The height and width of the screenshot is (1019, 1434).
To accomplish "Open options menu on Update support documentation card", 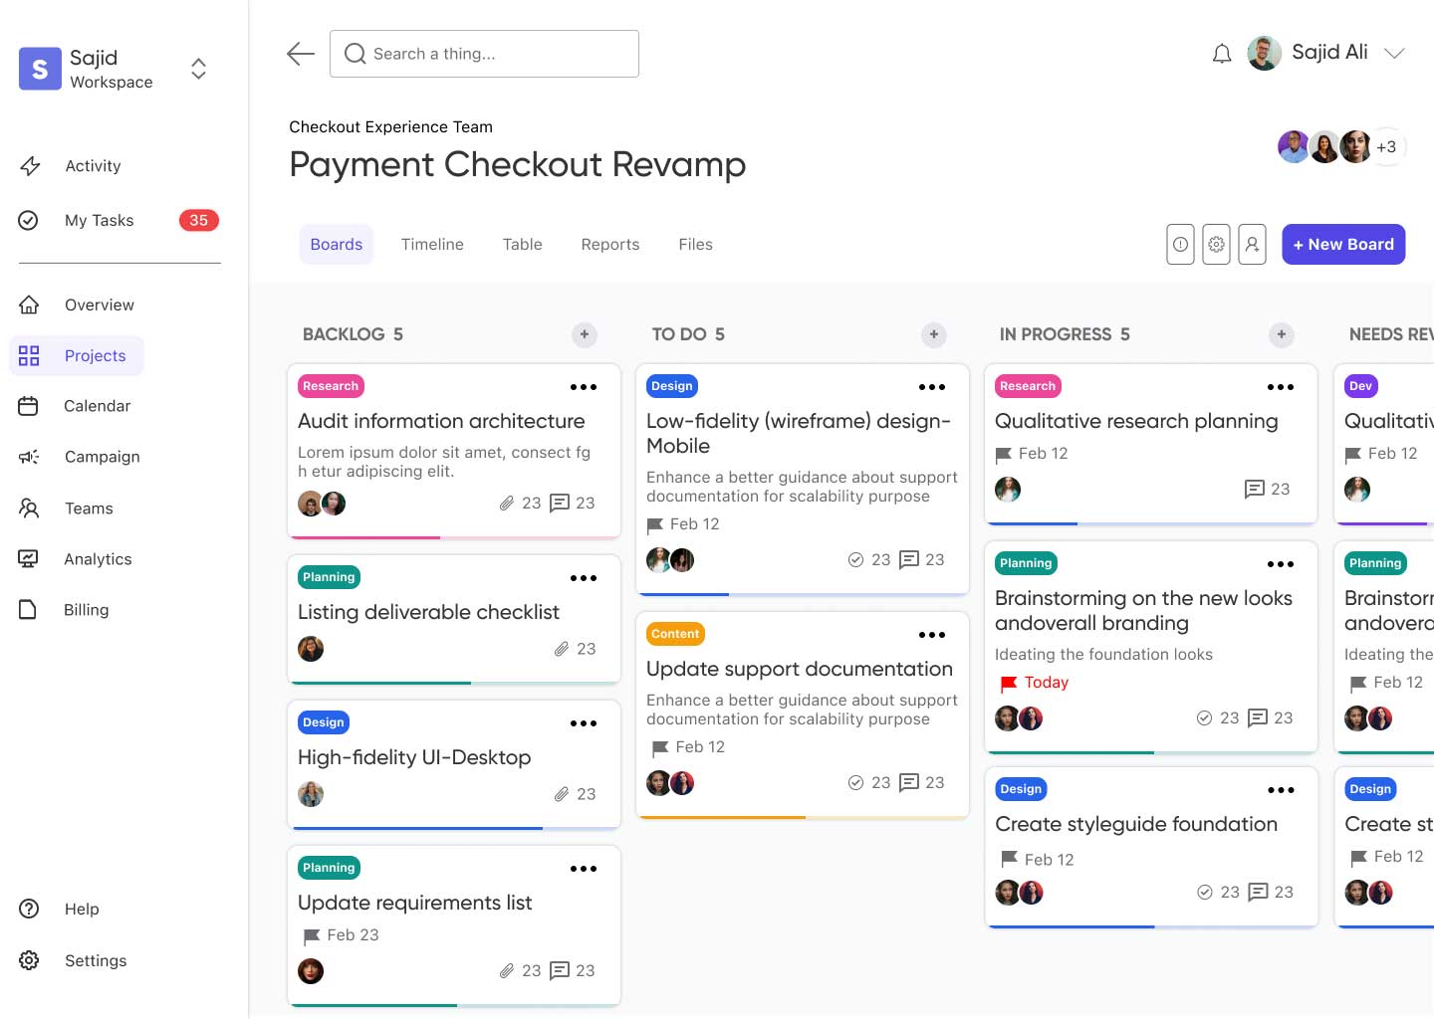I will [932, 635].
